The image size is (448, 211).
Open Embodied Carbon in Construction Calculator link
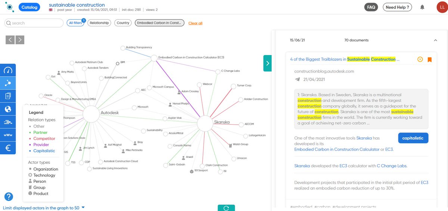(x=337, y=149)
